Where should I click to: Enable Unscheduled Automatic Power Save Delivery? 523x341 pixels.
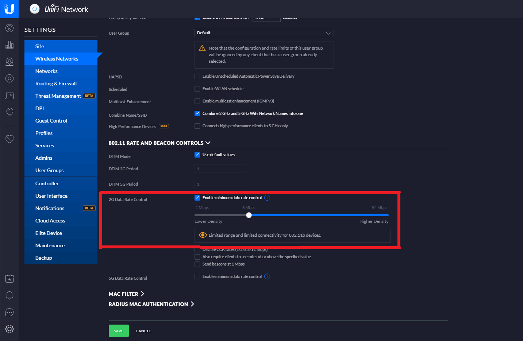point(197,76)
